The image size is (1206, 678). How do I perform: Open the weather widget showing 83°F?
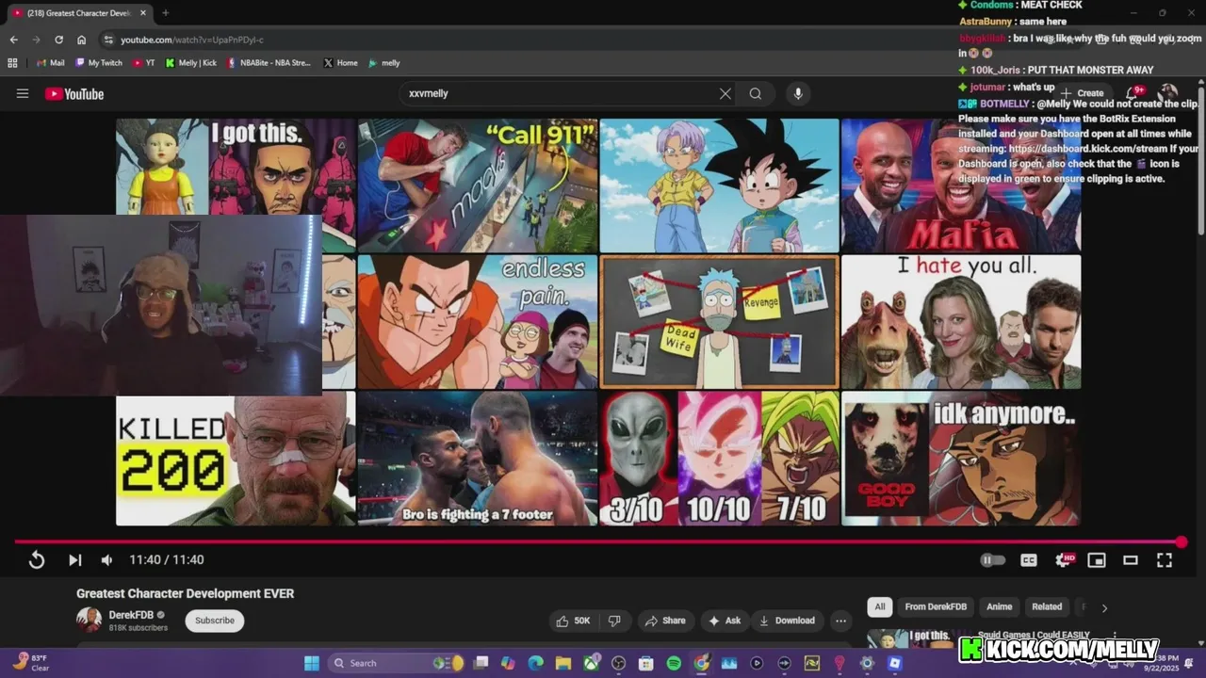pyautogui.click(x=30, y=663)
